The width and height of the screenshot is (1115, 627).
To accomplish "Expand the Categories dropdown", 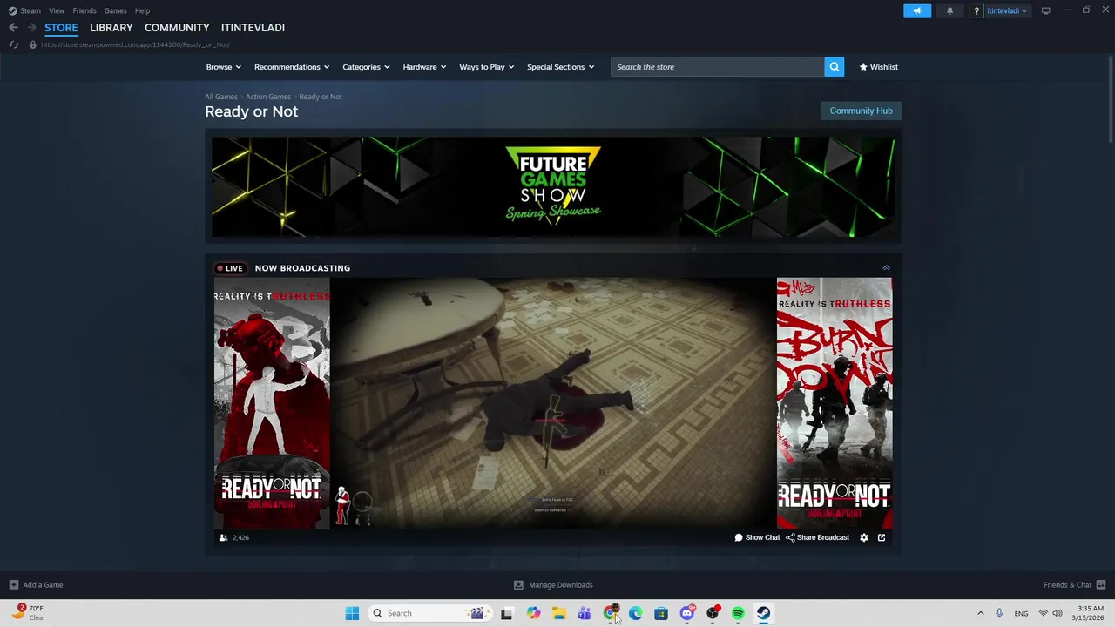I will coord(366,67).
